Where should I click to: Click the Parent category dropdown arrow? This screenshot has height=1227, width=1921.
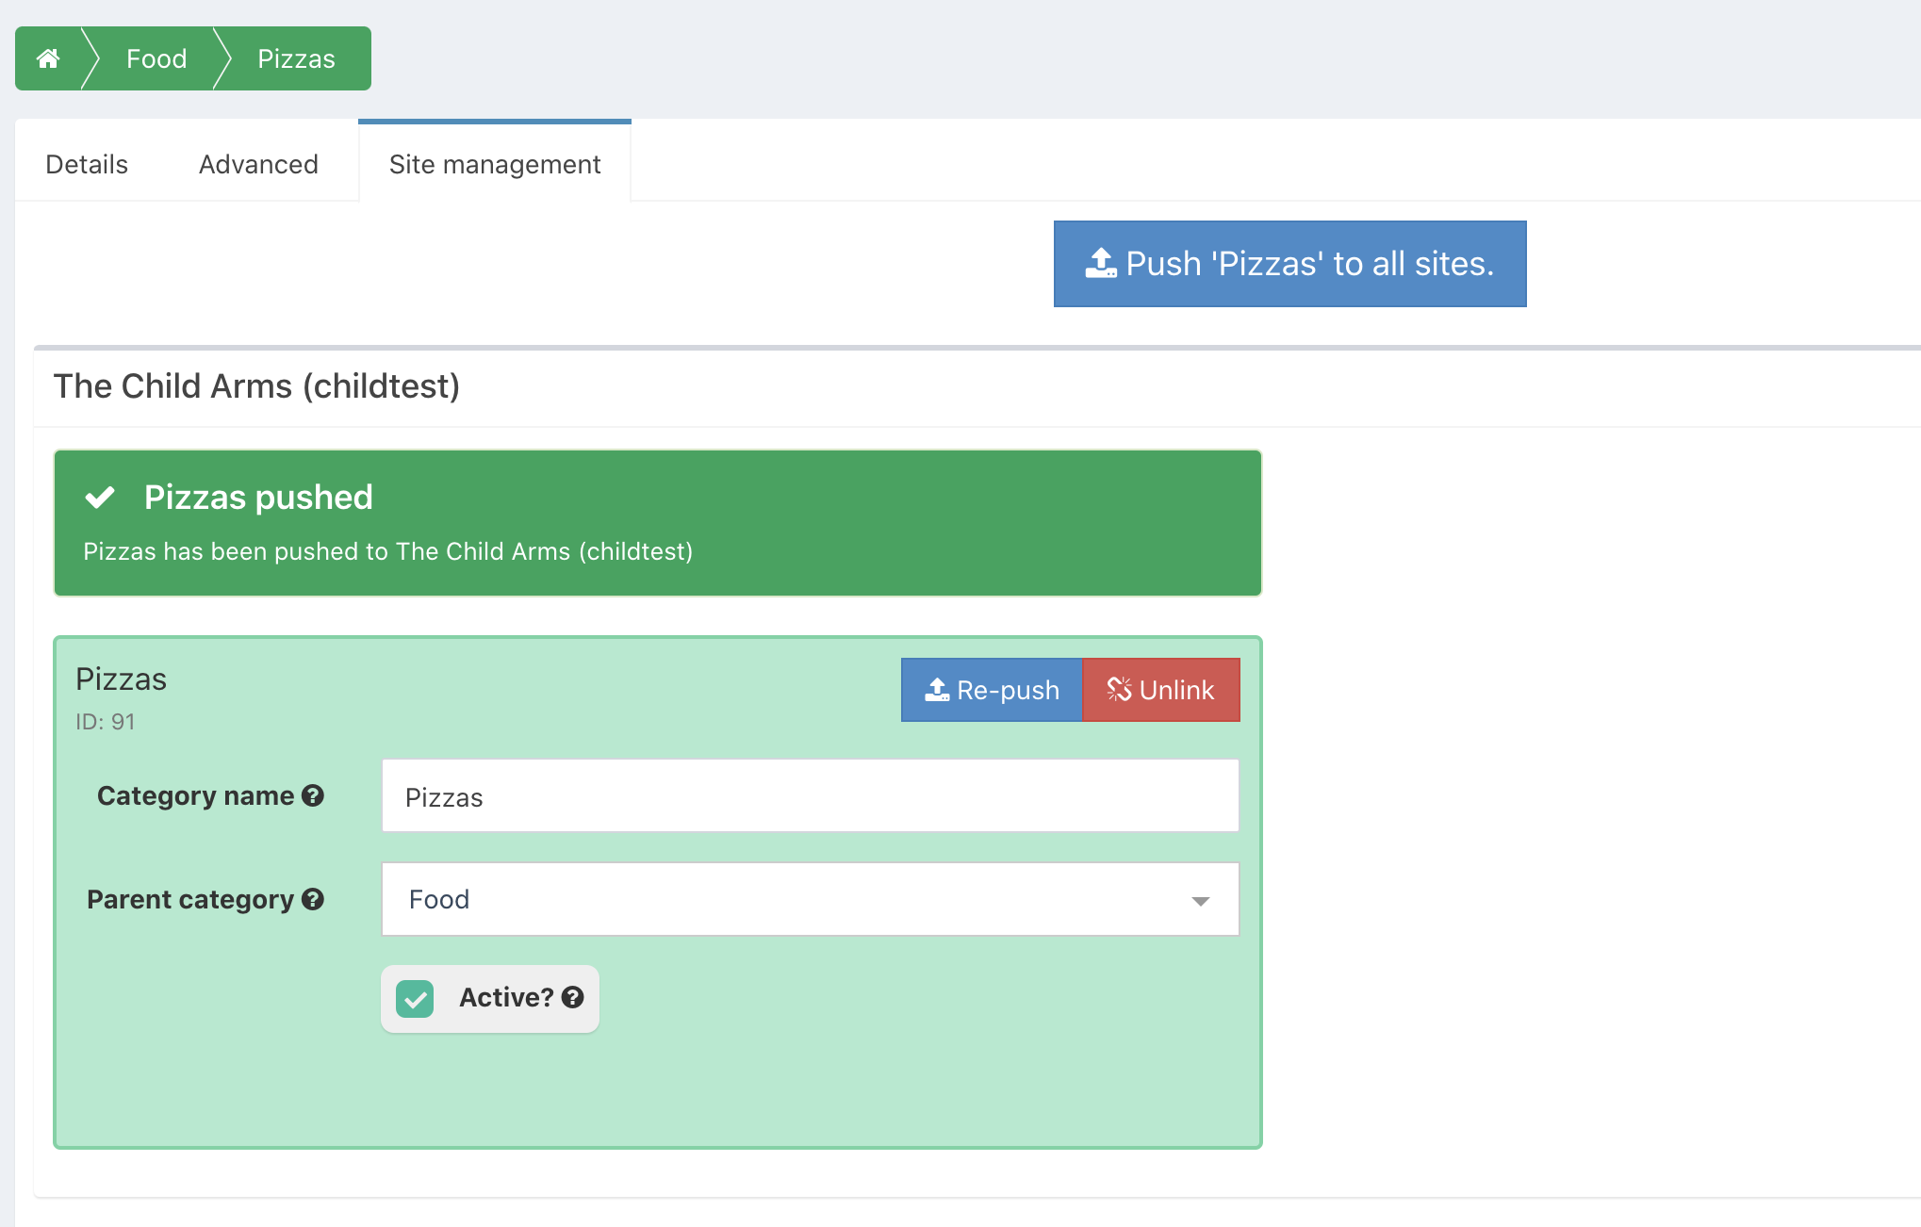[1200, 901]
